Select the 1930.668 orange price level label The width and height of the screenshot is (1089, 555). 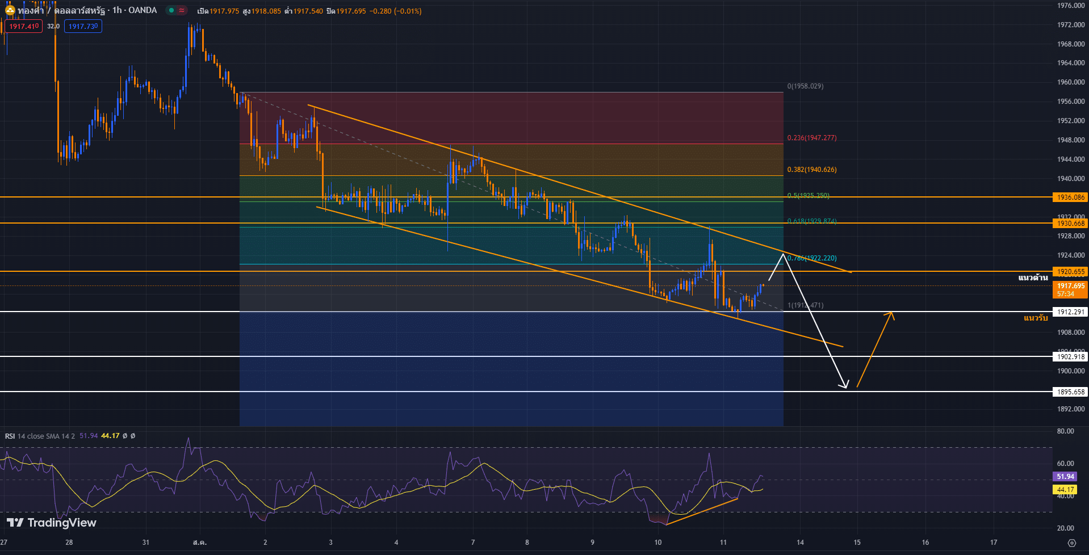(1070, 224)
